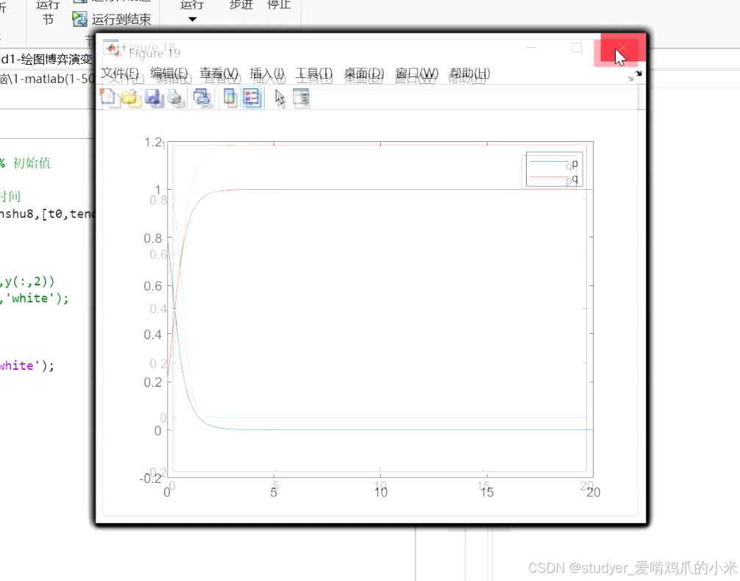
Task: Save figure using the disk icon
Action: 154,98
